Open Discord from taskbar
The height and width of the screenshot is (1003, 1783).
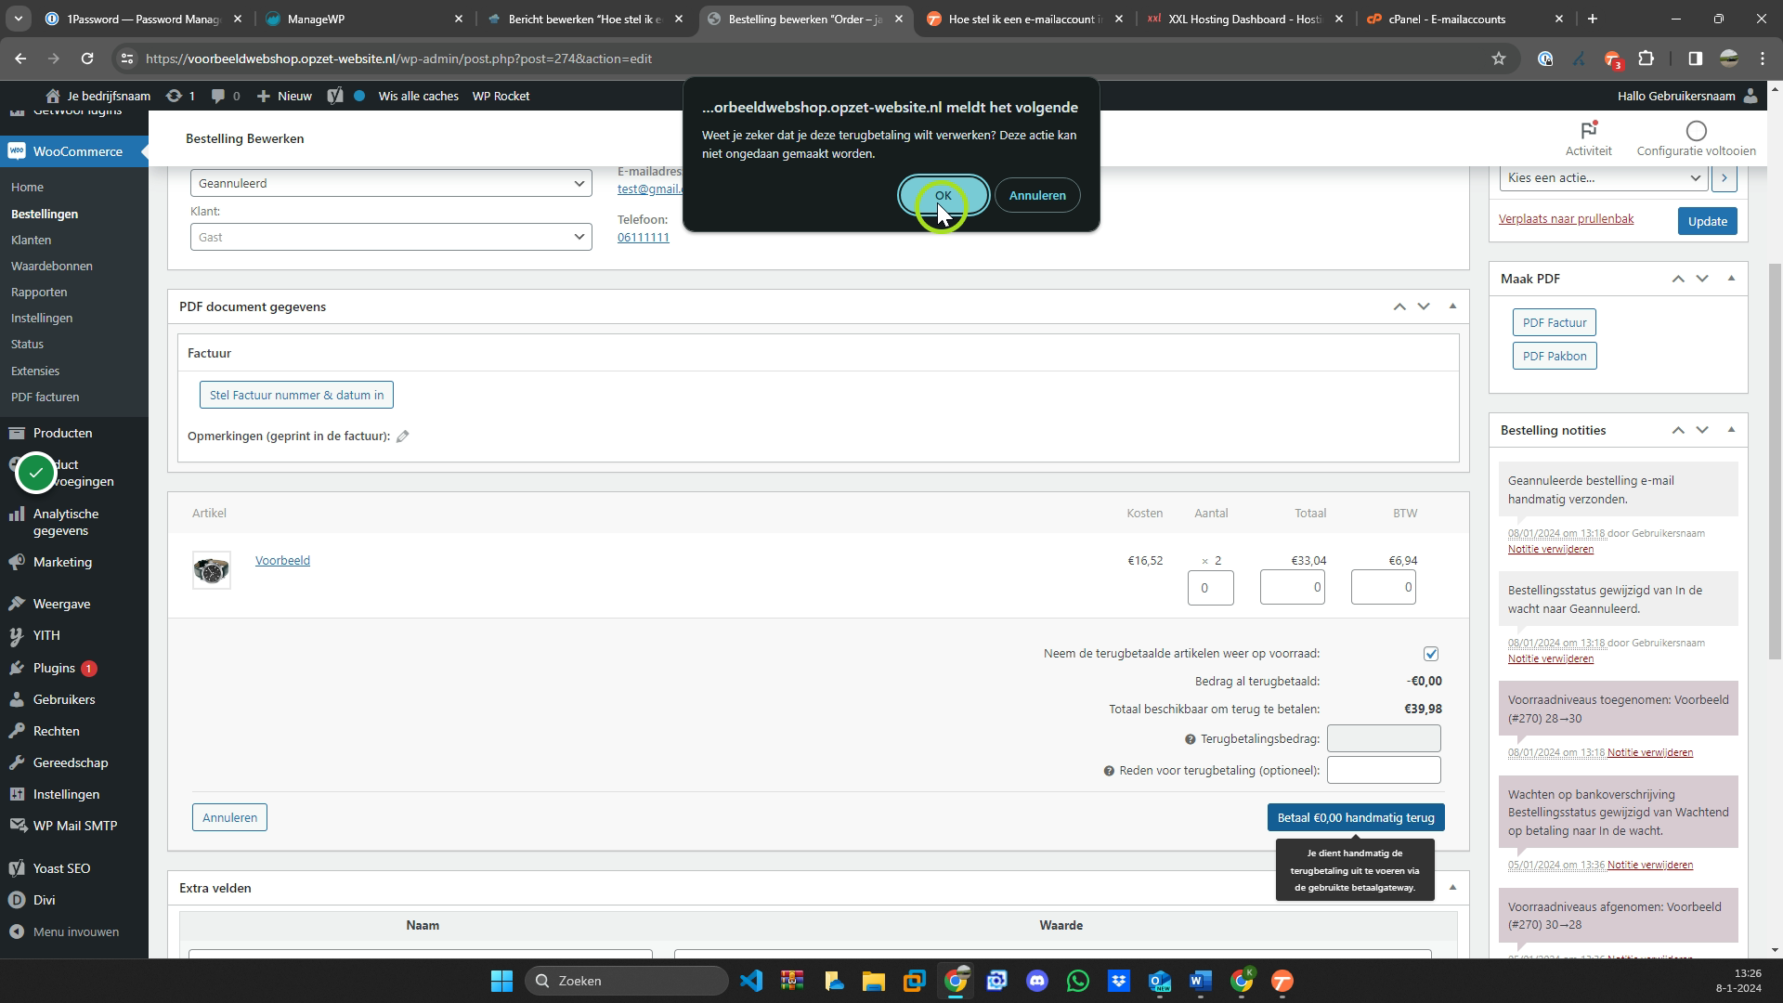coord(1037,981)
